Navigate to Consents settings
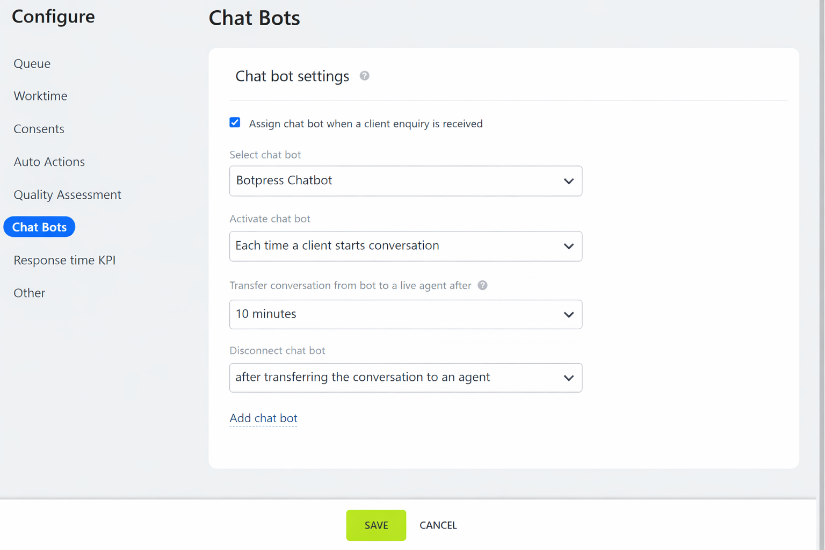825x550 pixels. (x=39, y=129)
